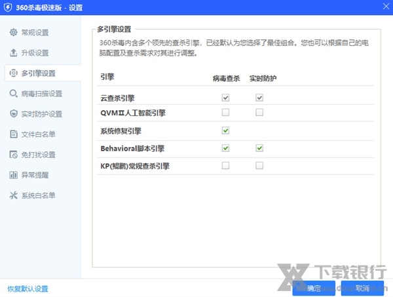Click the tools icon beside 系统白名单
Viewport: 393px width, 297px height.
[13, 195]
